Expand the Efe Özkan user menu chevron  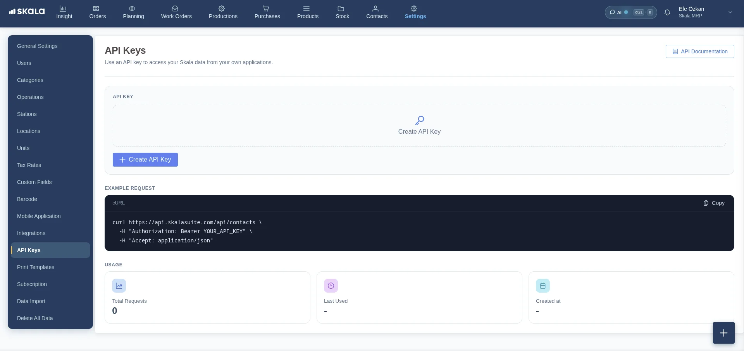point(730,12)
